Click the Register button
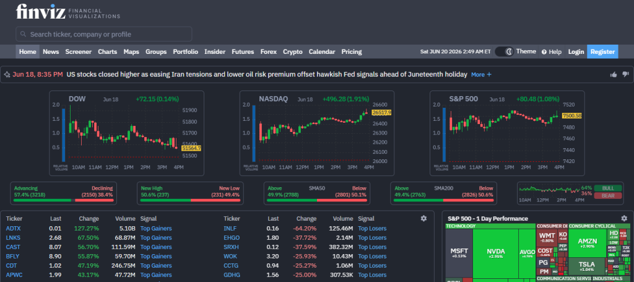 pos(602,52)
